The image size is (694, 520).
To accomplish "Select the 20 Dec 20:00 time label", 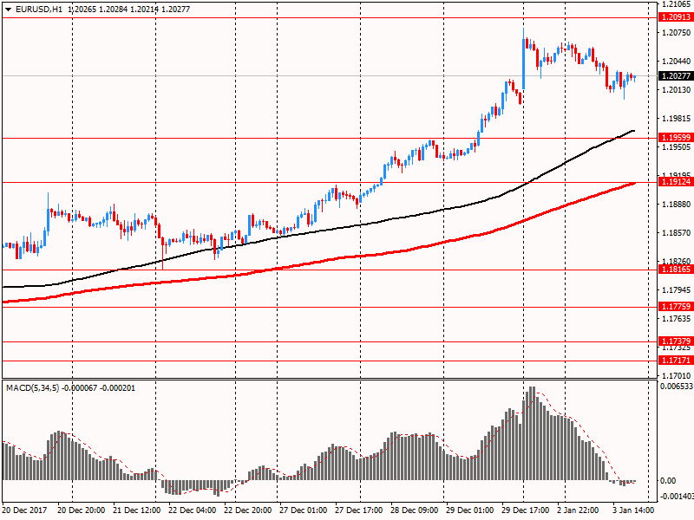I will [81, 510].
